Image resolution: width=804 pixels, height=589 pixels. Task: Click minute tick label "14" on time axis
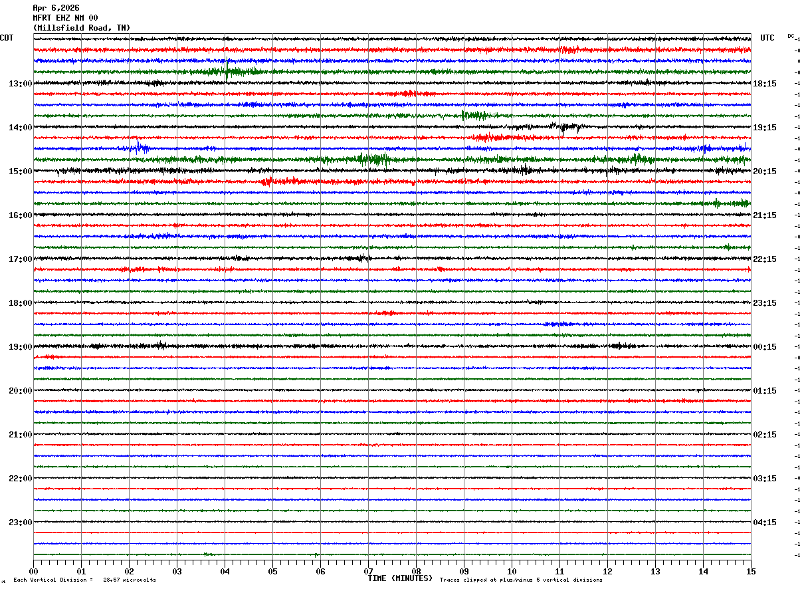[x=703, y=571]
